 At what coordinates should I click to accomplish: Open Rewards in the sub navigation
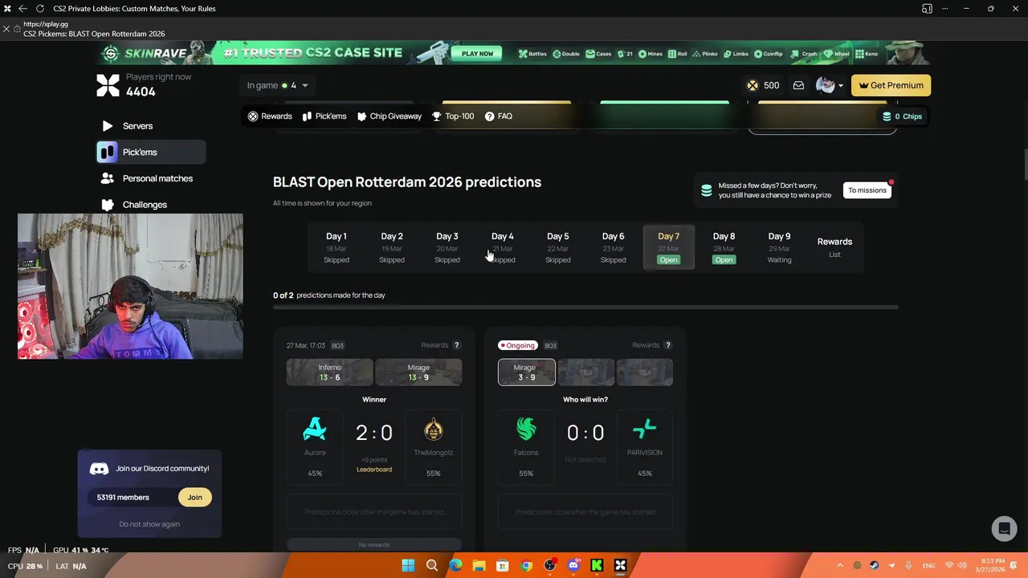click(270, 116)
